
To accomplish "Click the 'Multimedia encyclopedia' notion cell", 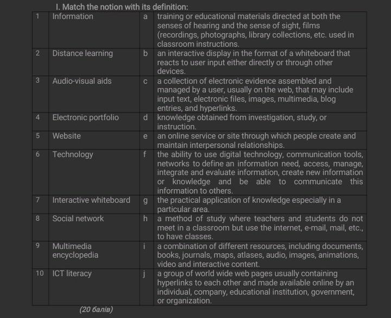I will point(75,251).
